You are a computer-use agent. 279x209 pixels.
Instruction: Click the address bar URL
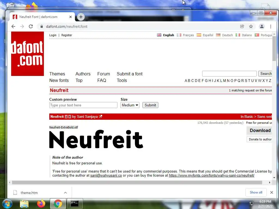[x=67, y=26]
